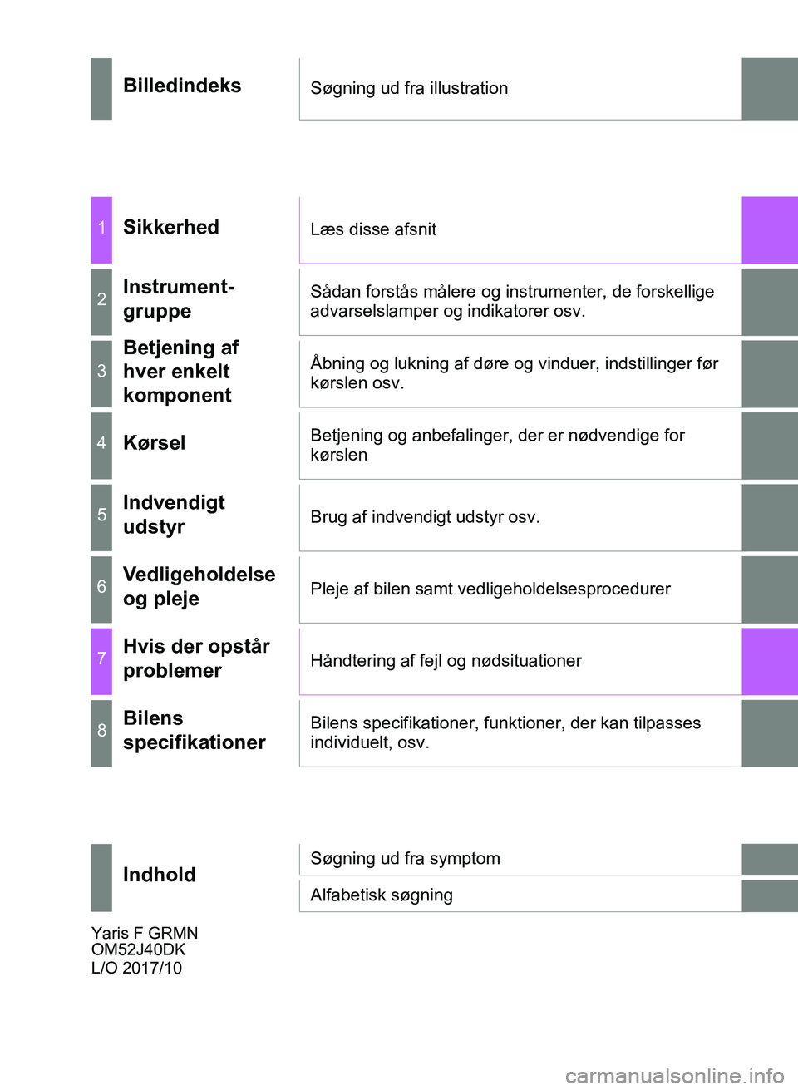Screen dimensions: 798x1090
Task: Open the carmanualsonline.info watermark link
Action: click(675, 1076)
